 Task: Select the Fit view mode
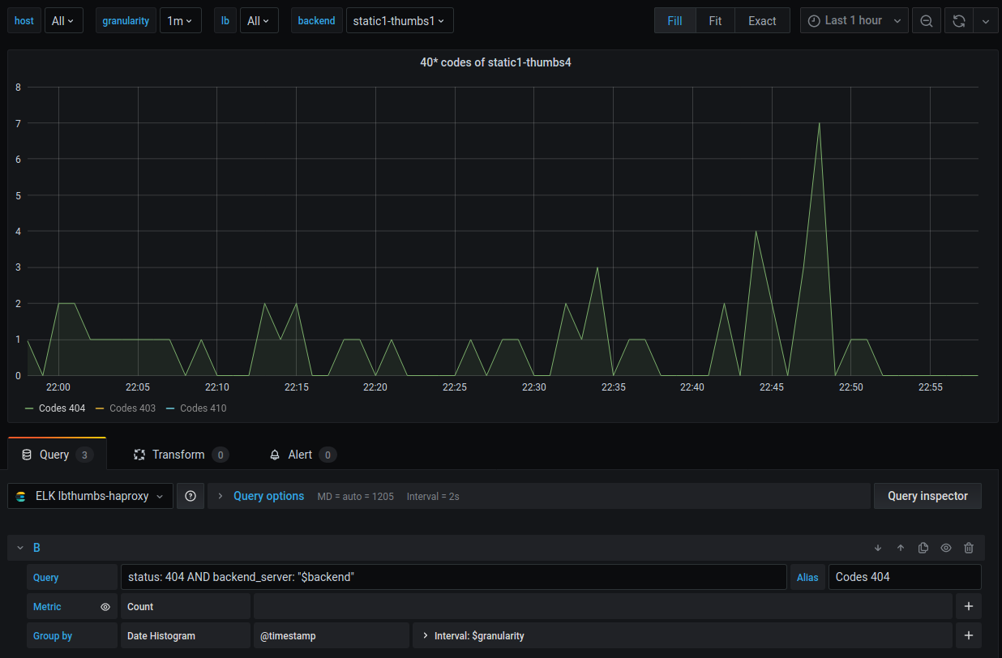[715, 21]
